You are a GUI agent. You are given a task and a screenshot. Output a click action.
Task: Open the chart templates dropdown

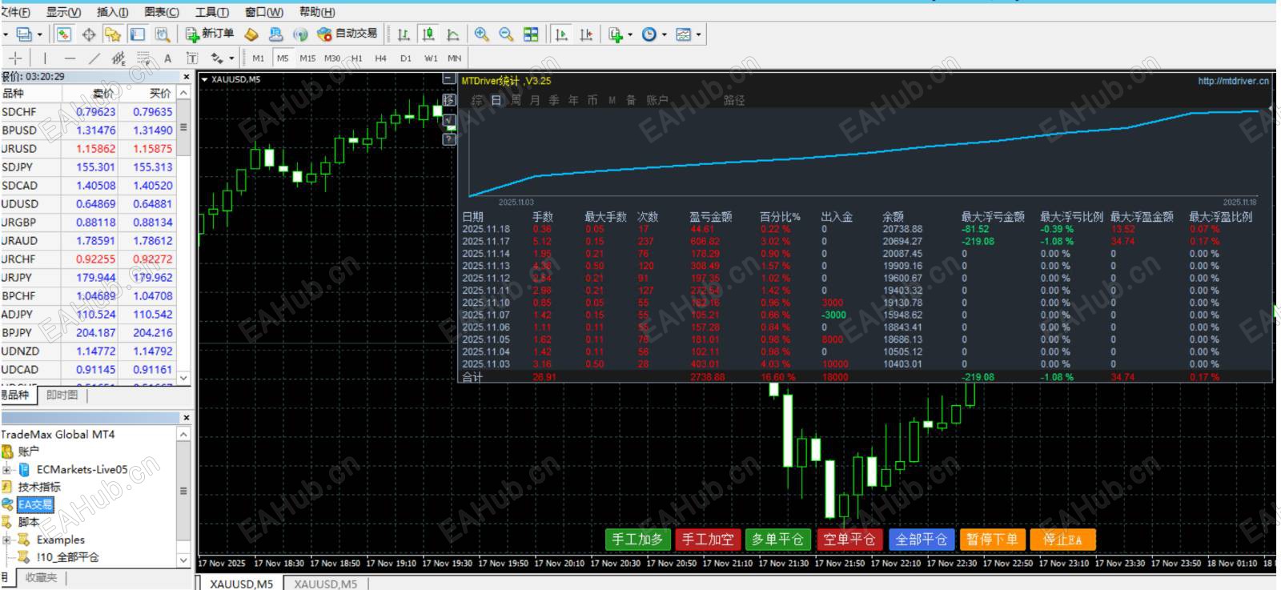pos(688,34)
